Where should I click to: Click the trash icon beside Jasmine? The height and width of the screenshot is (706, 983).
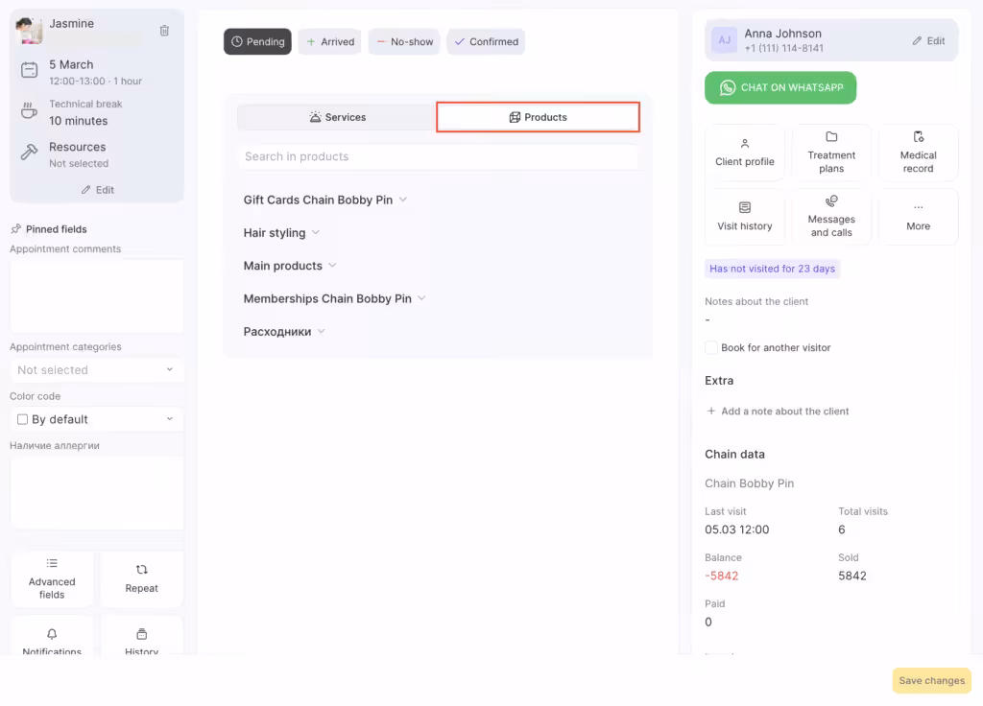(x=164, y=31)
